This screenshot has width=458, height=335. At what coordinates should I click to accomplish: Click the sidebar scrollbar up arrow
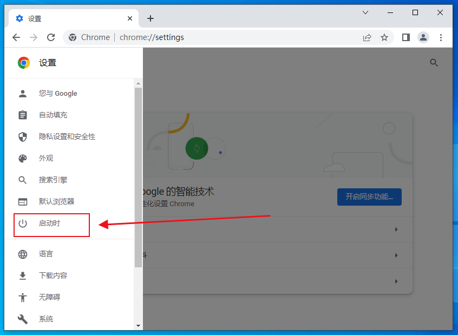(139, 83)
